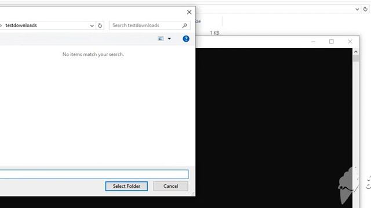
Task: Click the search magnifier icon
Action: coord(184,25)
